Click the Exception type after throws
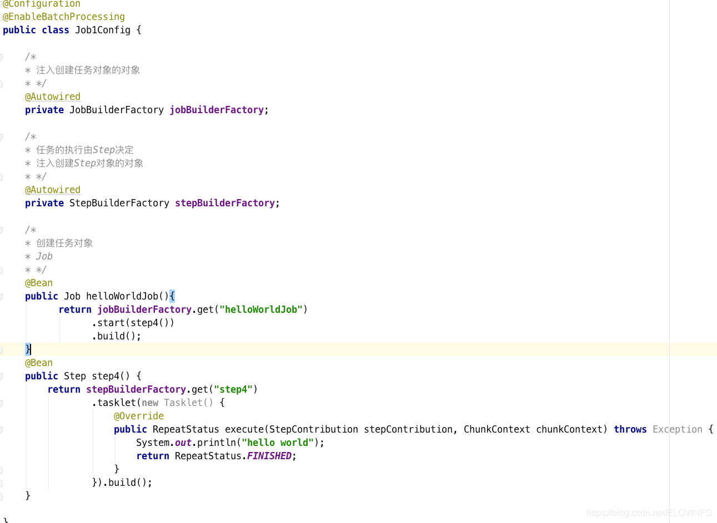Viewport: 717px width, 523px height. [678, 429]
